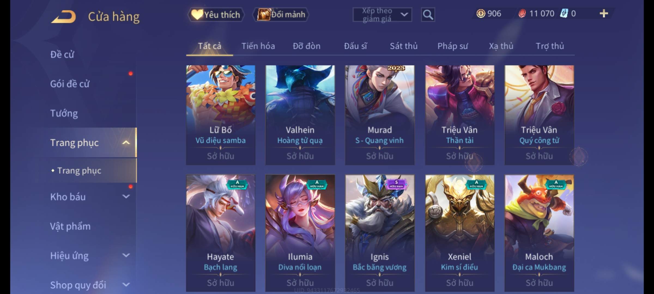Open the Xếp theo giảm giá dropdown
The height and width of the screenshot is (294, 654).
click(x=382, y=15)
